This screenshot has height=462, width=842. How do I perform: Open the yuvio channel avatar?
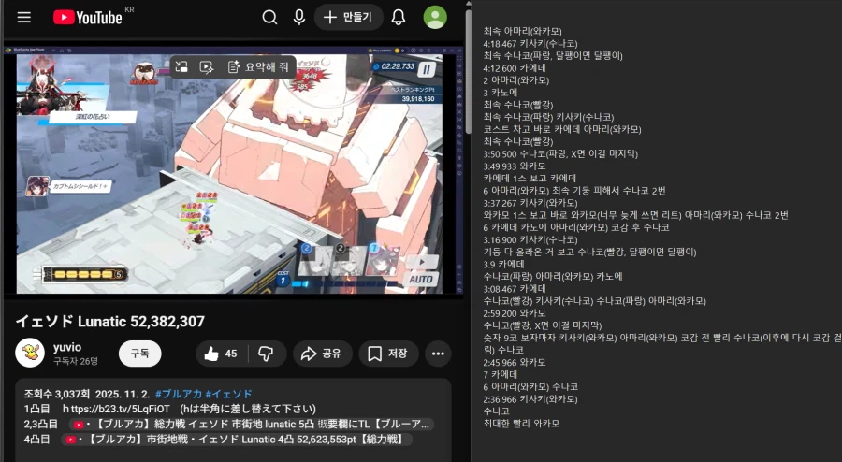tap(30, 354)
